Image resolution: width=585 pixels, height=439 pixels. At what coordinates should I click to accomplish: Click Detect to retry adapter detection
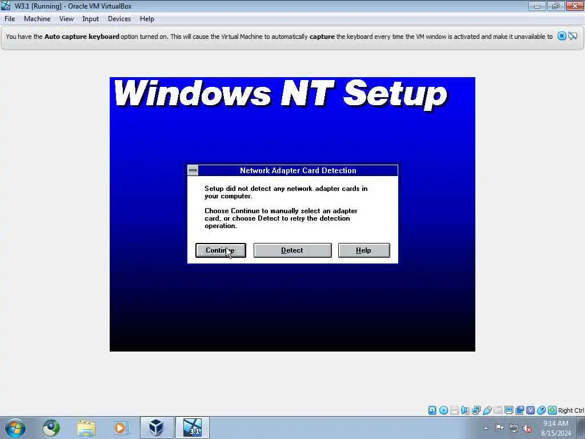tap(292, 250)
